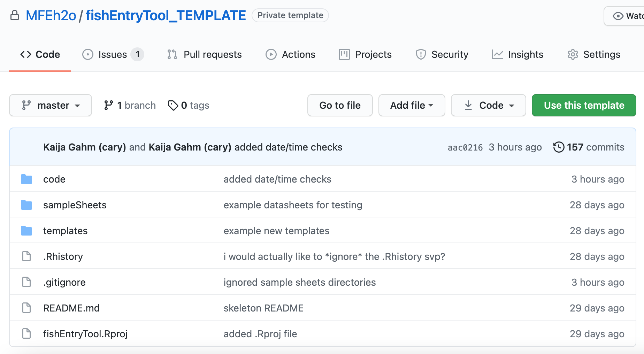
Task: Click the code folder icon
Action: [26, 179]
